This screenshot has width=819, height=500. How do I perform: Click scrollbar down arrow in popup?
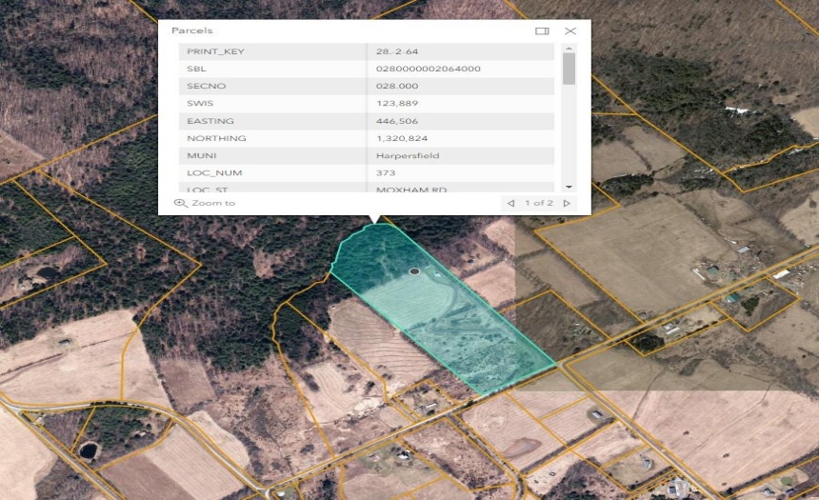(569, 187)
